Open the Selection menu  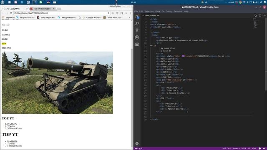pyautogui.click(x=149, y=11)
